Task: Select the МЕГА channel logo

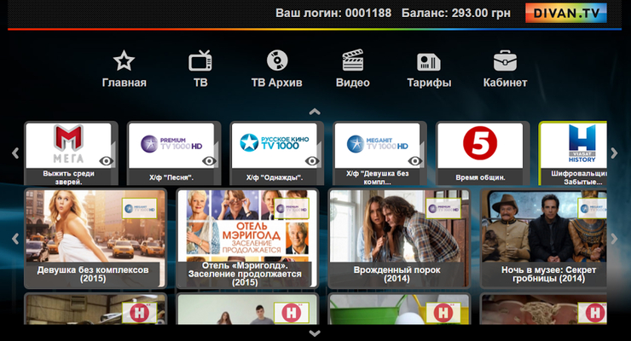Action: coord(68,144)
